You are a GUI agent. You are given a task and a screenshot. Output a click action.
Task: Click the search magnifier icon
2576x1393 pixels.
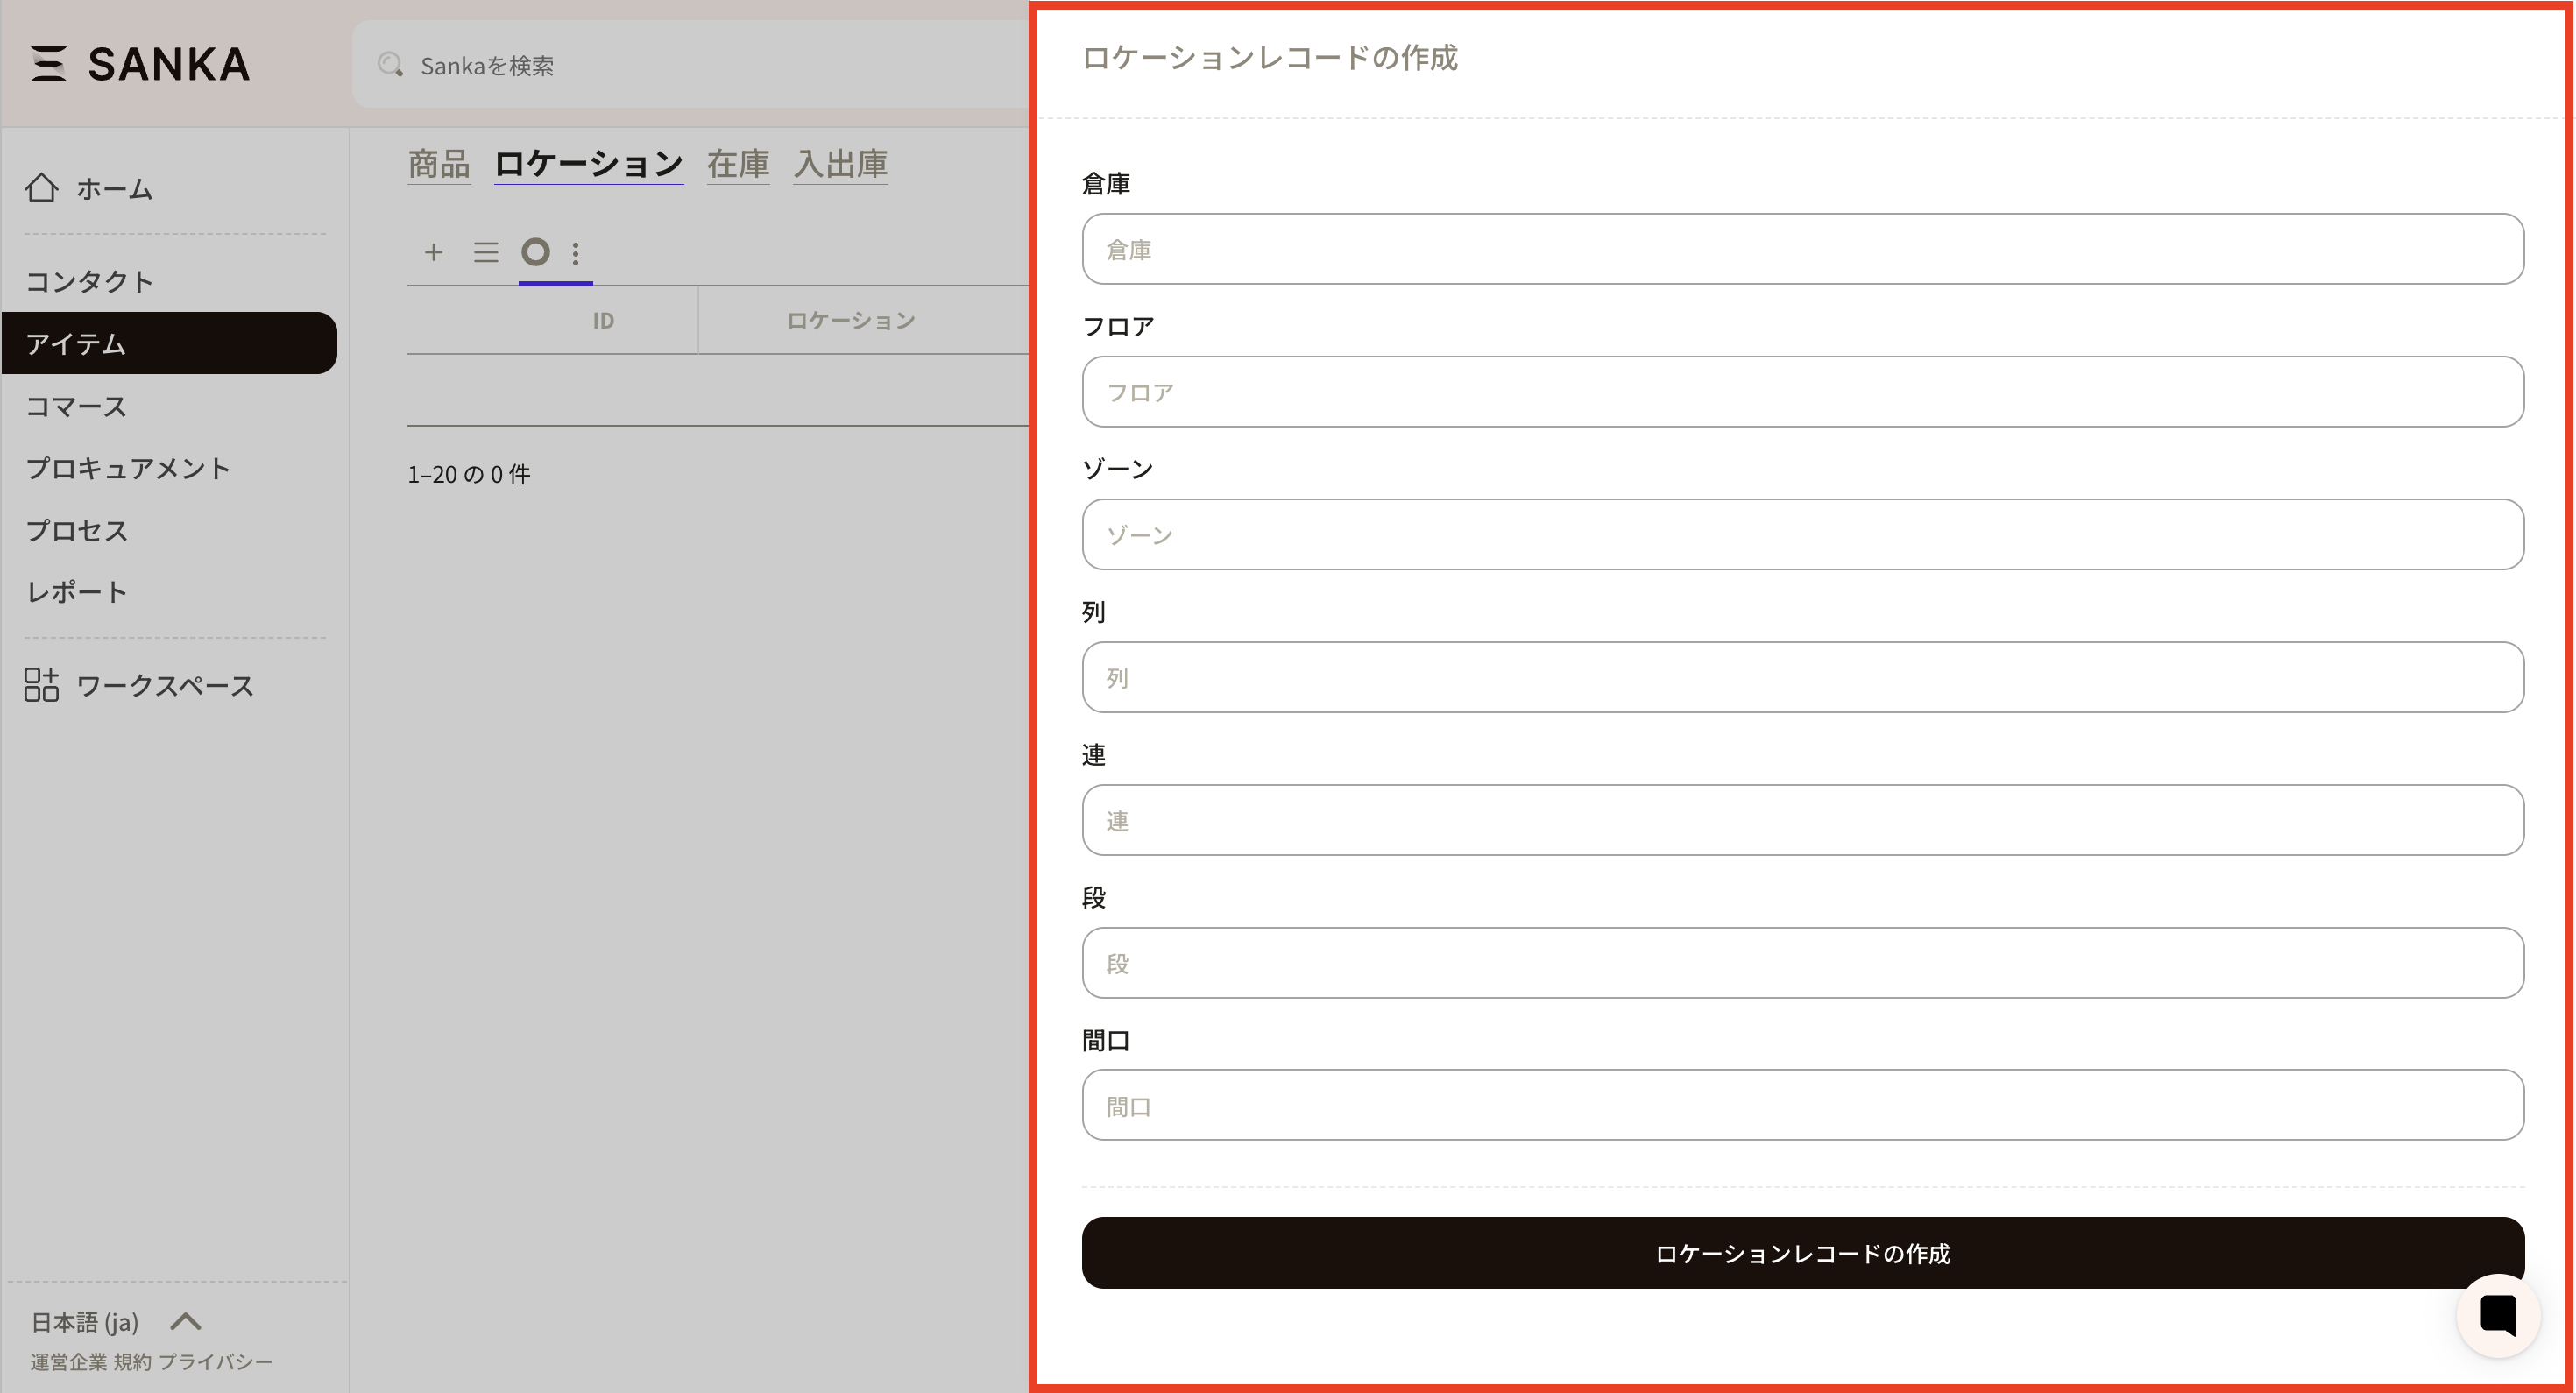pyautogui.click(x=390, y=65)
